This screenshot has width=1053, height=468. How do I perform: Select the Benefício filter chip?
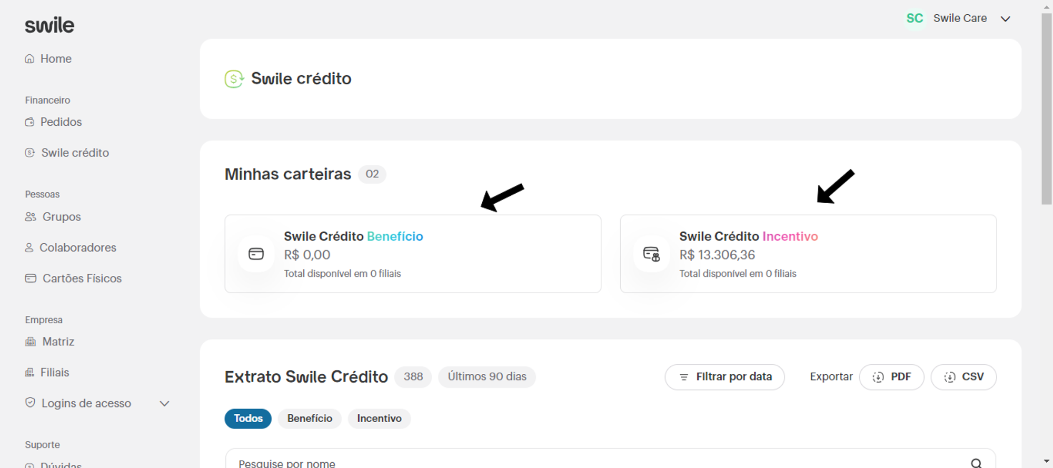[x=310, y=419]
